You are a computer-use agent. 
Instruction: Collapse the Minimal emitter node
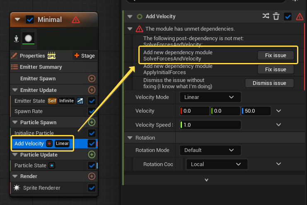click(x=17, y=19)
